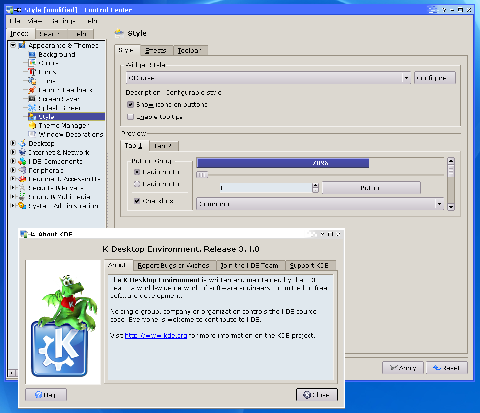Enable tooltips checkbox
Viewport: 480px width, 413px height.
[131, 117]
